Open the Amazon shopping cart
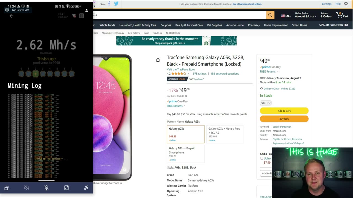 [x=342, y=15]
